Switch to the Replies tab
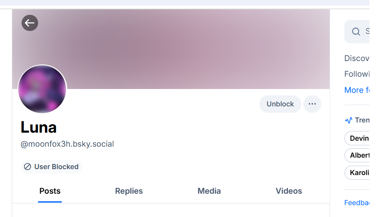 click(x=129, y=191)
